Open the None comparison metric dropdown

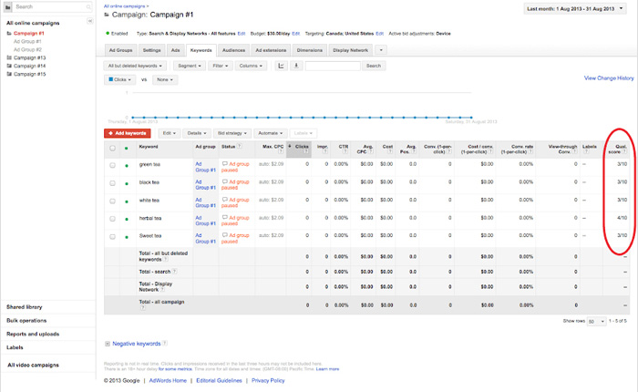165,79
